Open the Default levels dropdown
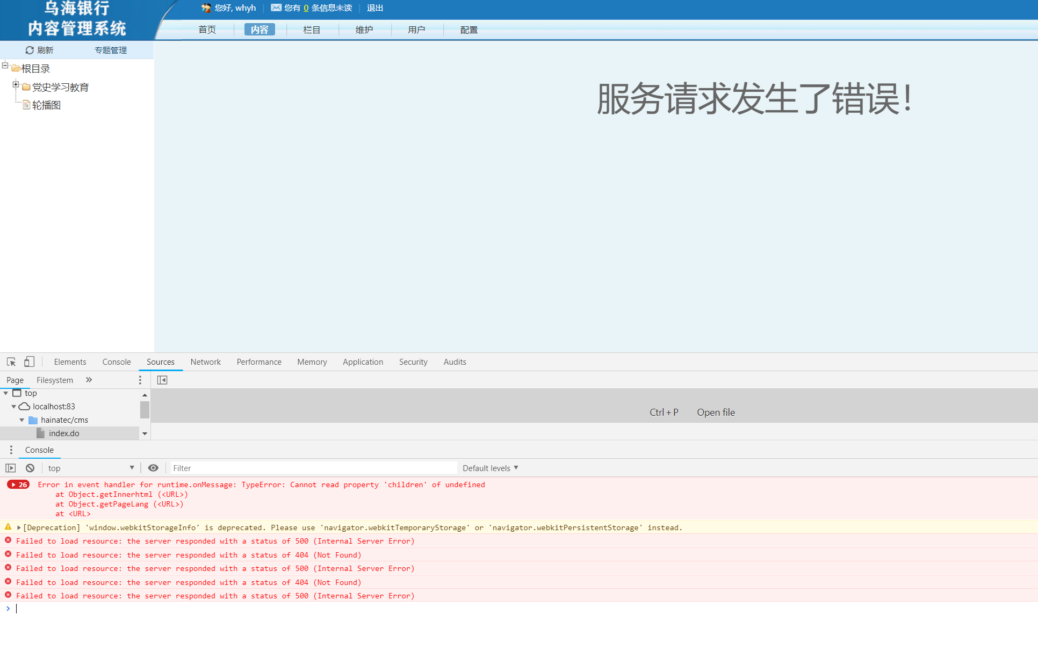 pyautogui.click(x=490, y=468)
